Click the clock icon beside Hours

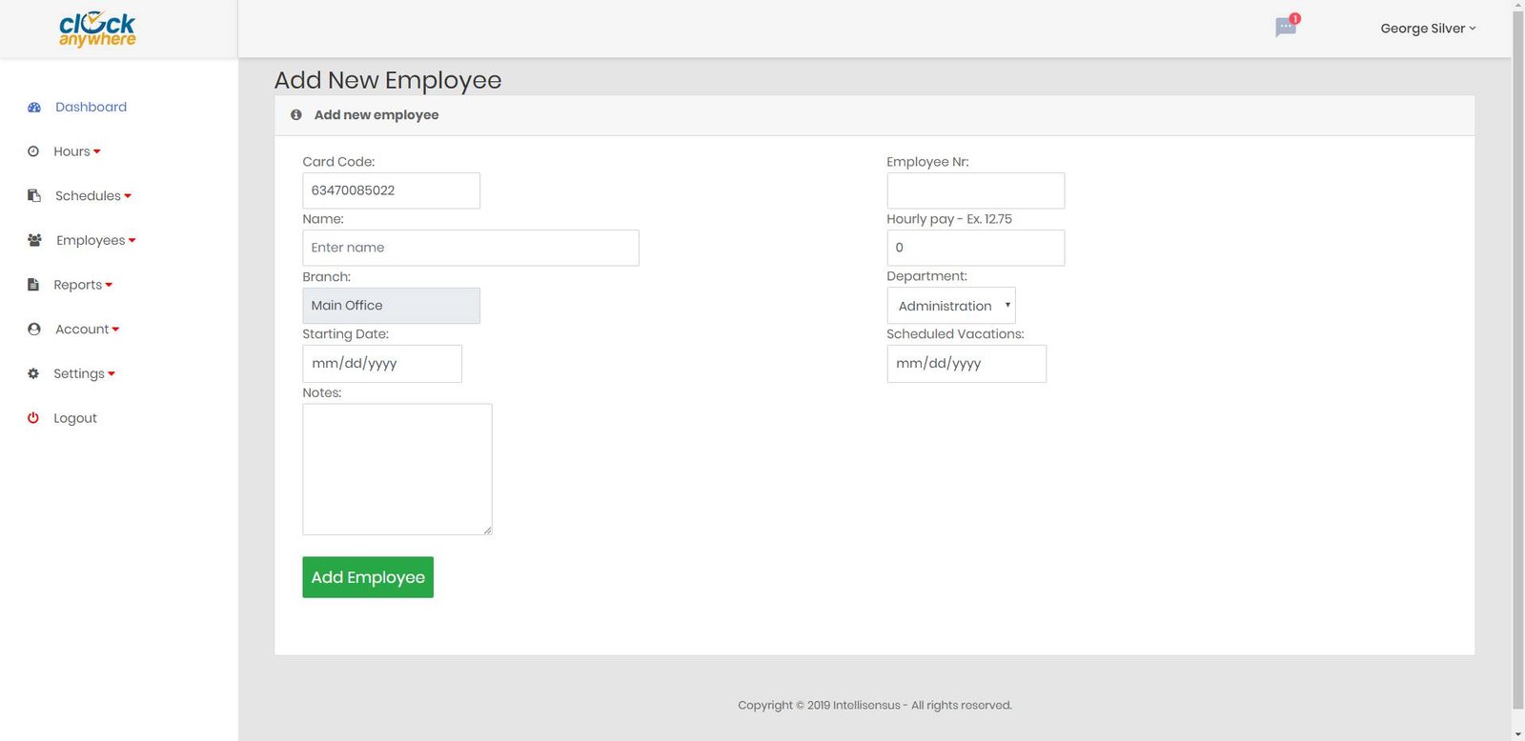33,151
